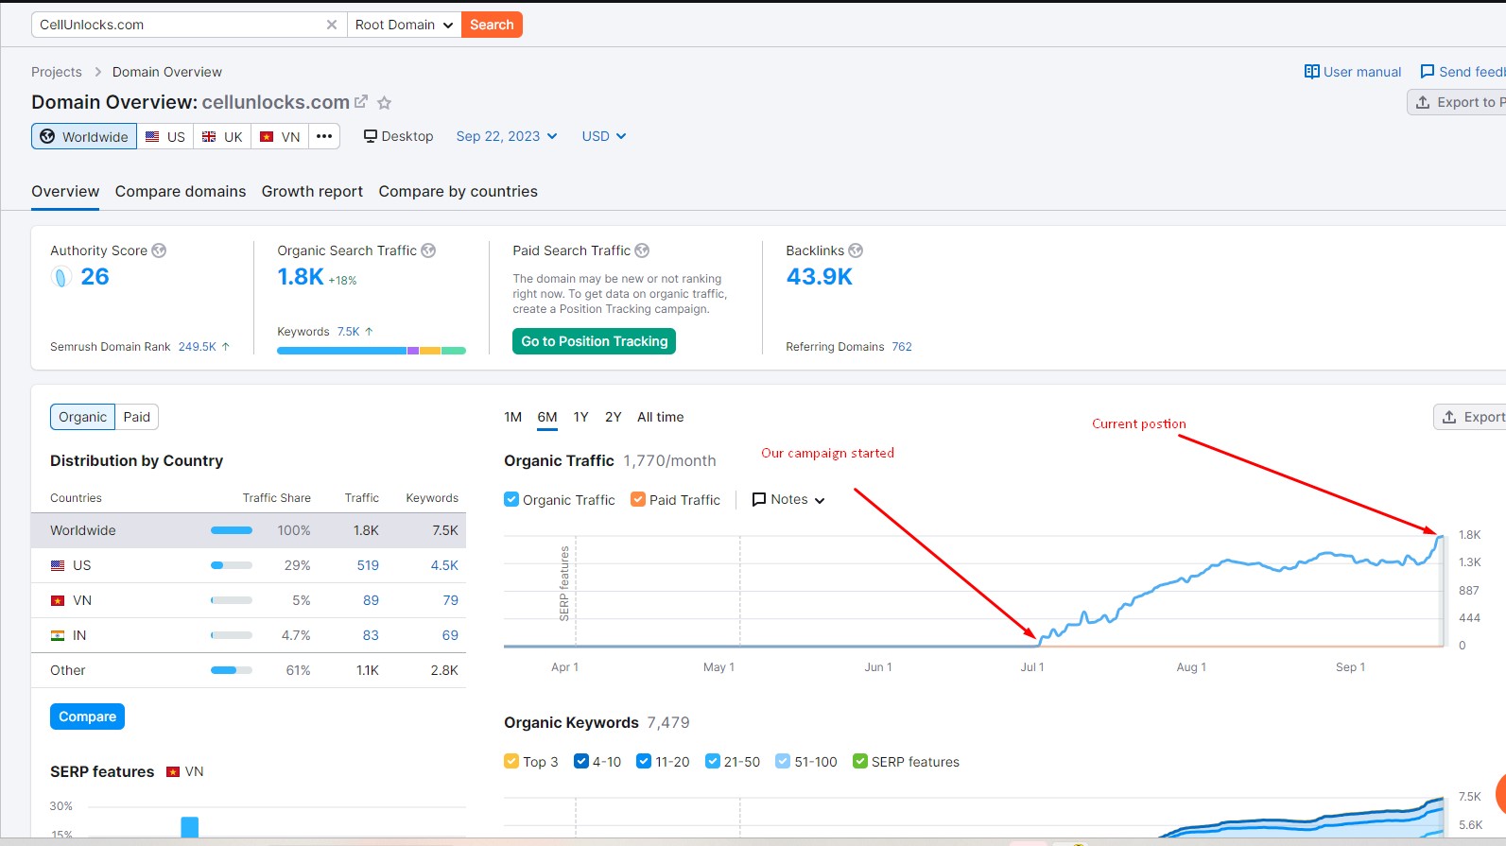Click the three-dots more countries button

click(x=324, y=136)
